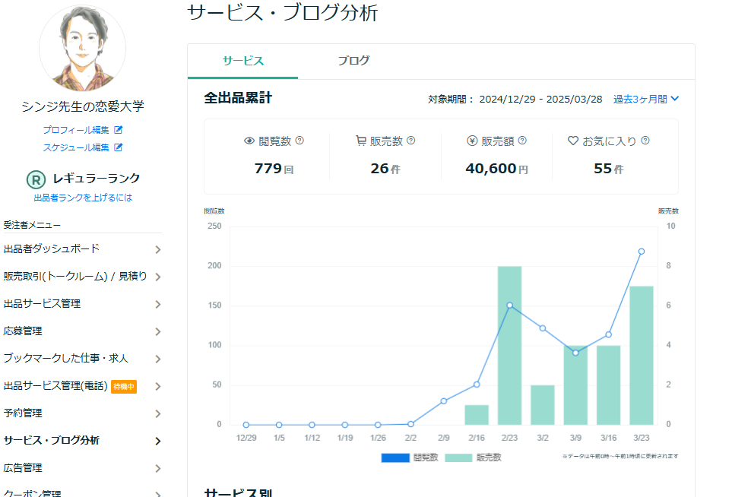Image resolution: width=732 pixels, height=497 pixels.
Task: Select the サービス tab
Action: (x=242, y=61)
